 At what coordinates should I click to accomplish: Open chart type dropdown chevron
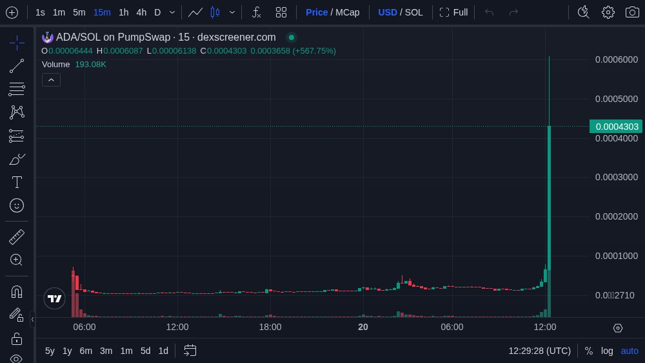[x=232, y=12]
